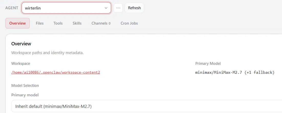Image resolution: width=282 pixels, height=113 pixels.
Task: Click the AGENT label beside the selector
Action: (12, 8)
